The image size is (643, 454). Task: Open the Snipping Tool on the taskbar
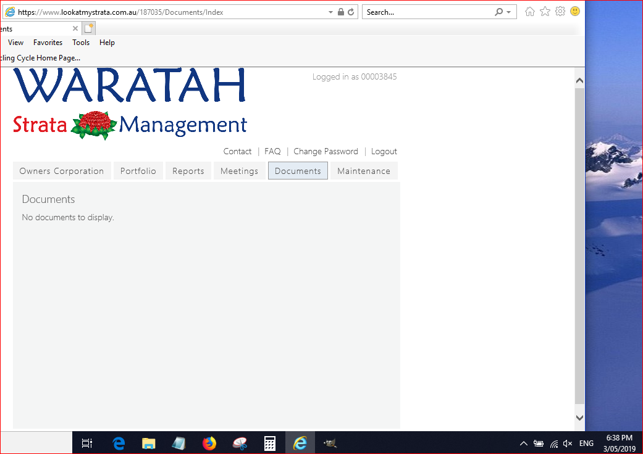(x=240, y=443)
